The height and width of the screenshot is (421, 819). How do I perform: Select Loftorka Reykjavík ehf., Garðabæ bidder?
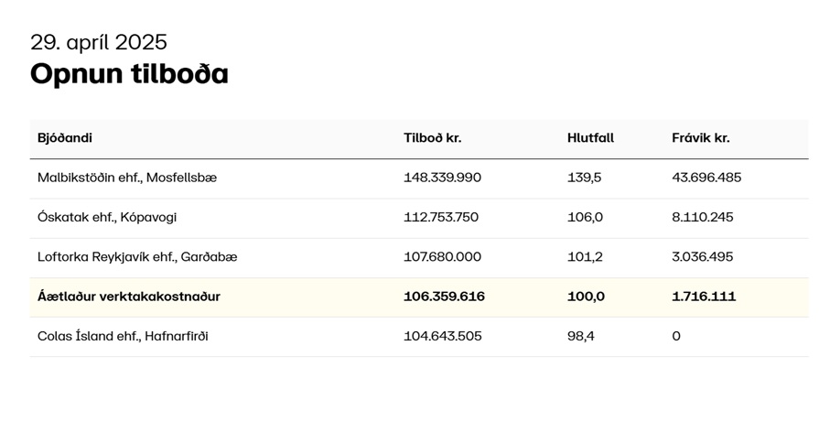click(137, 257)
